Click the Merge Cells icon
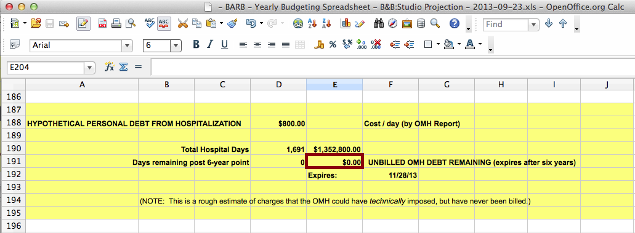635x233 pixels. pos(300,44)
